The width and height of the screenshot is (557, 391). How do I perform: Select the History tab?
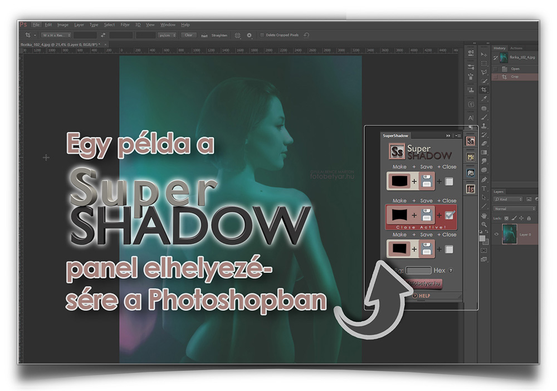tap(499, 48)
